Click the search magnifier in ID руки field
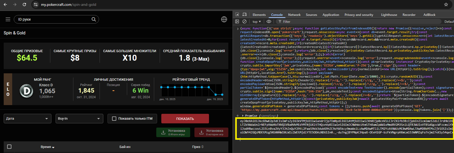454x153 pixels. [x=94, y=19]
